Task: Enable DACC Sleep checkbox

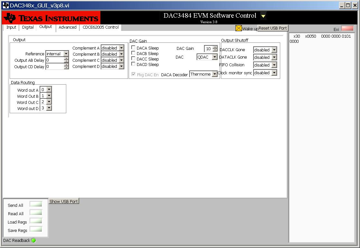Action: click(x=133, y=59)
